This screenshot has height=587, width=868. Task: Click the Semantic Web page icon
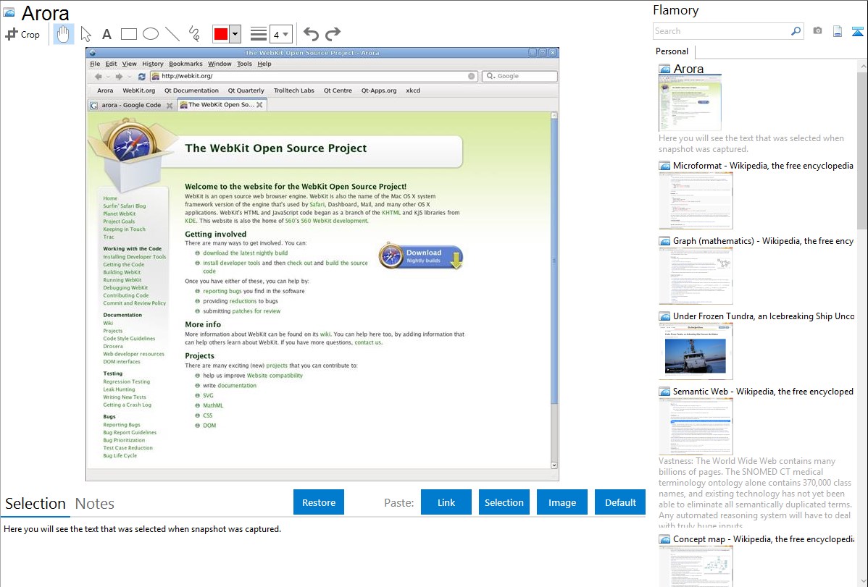(x=664, y=392)
